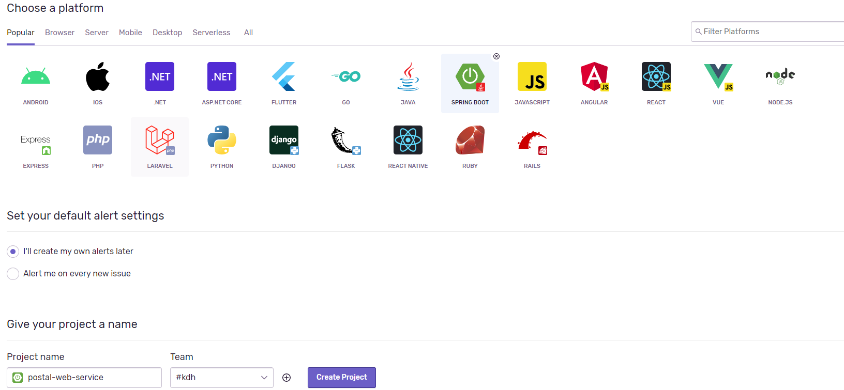844x390 pixels.
Task: Select the Android platform icon
Action: 36,76
